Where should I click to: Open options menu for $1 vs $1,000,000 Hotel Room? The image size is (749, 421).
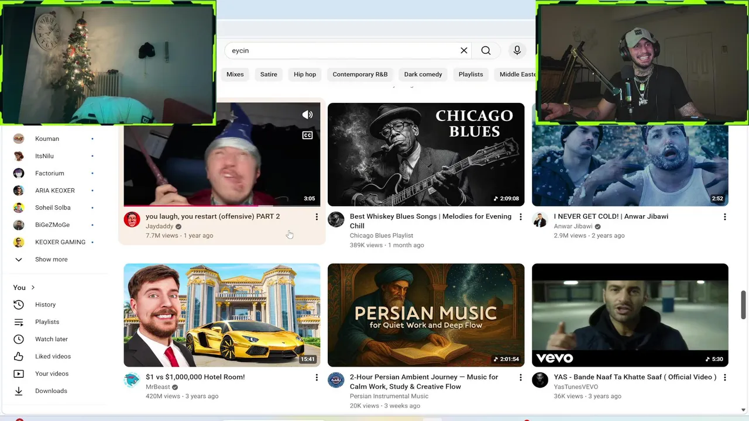pyautogui.click(x=317, y=378)
